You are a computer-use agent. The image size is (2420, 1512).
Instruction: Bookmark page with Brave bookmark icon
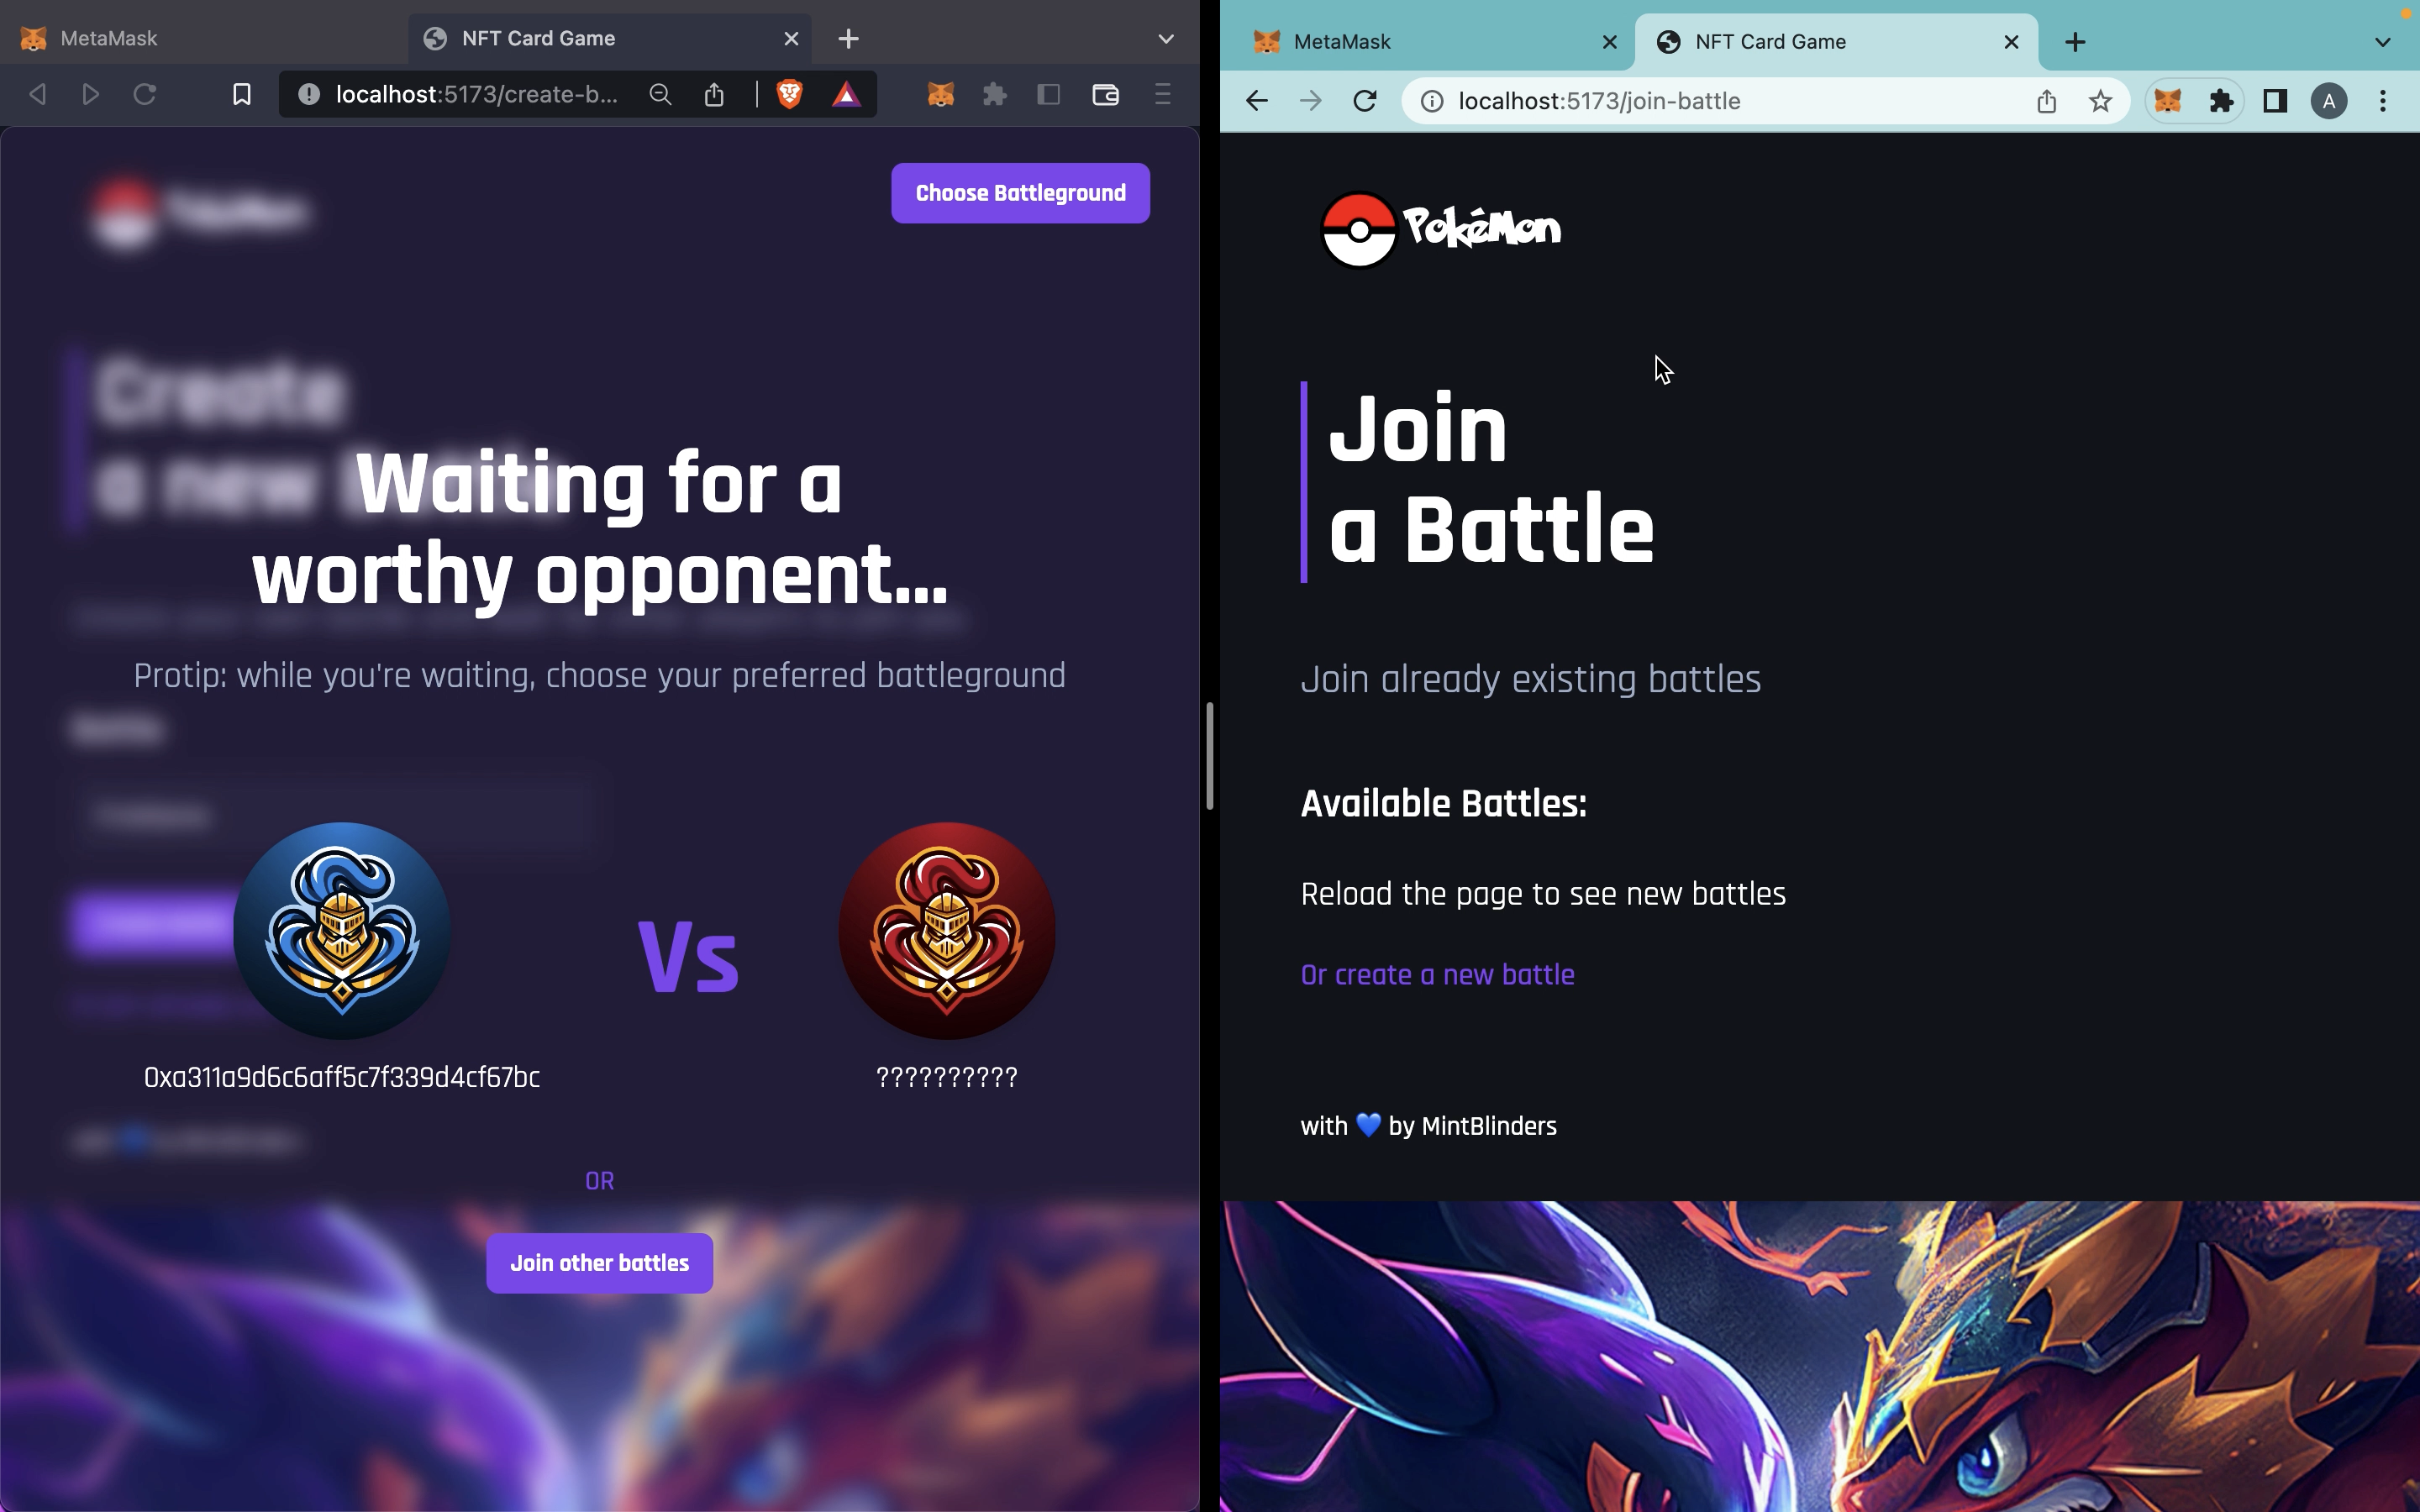pyautogui.click(x=241, y=94)
